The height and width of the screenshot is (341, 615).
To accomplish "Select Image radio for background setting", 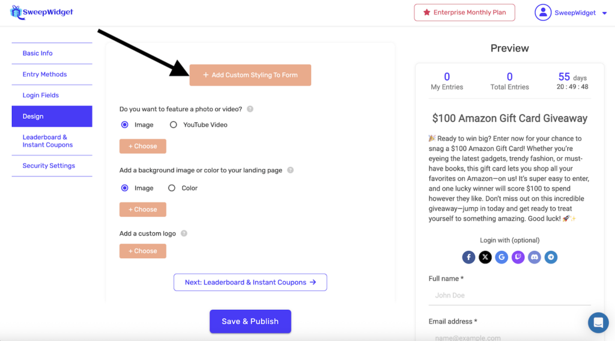I will pyautogui.click(x=125, y=188).
